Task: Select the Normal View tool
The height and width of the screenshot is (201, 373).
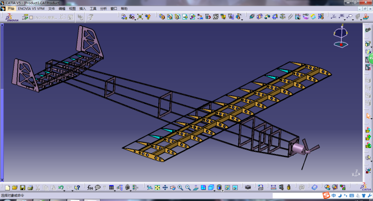Action: 195,188
